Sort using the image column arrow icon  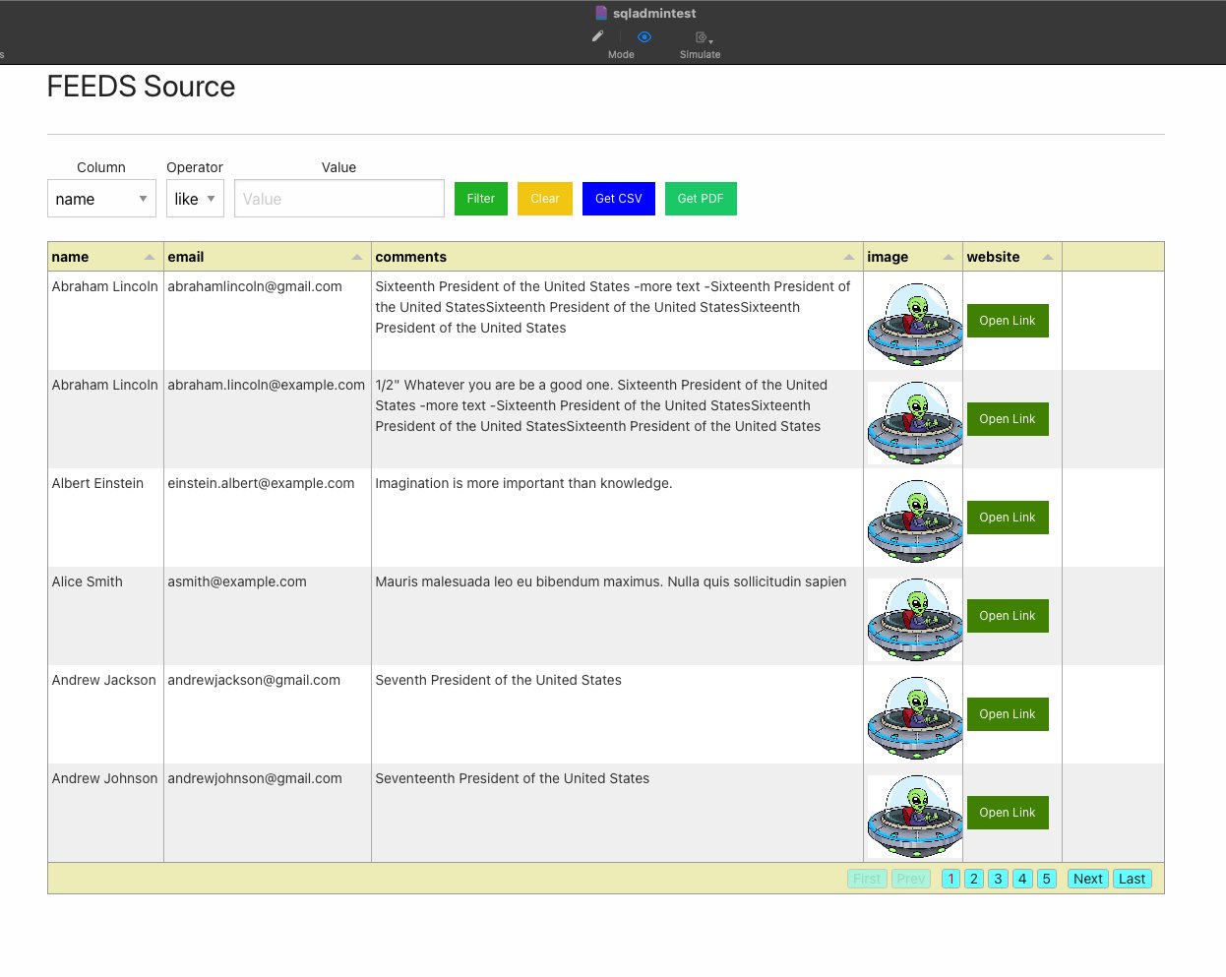tap(950, 255)
